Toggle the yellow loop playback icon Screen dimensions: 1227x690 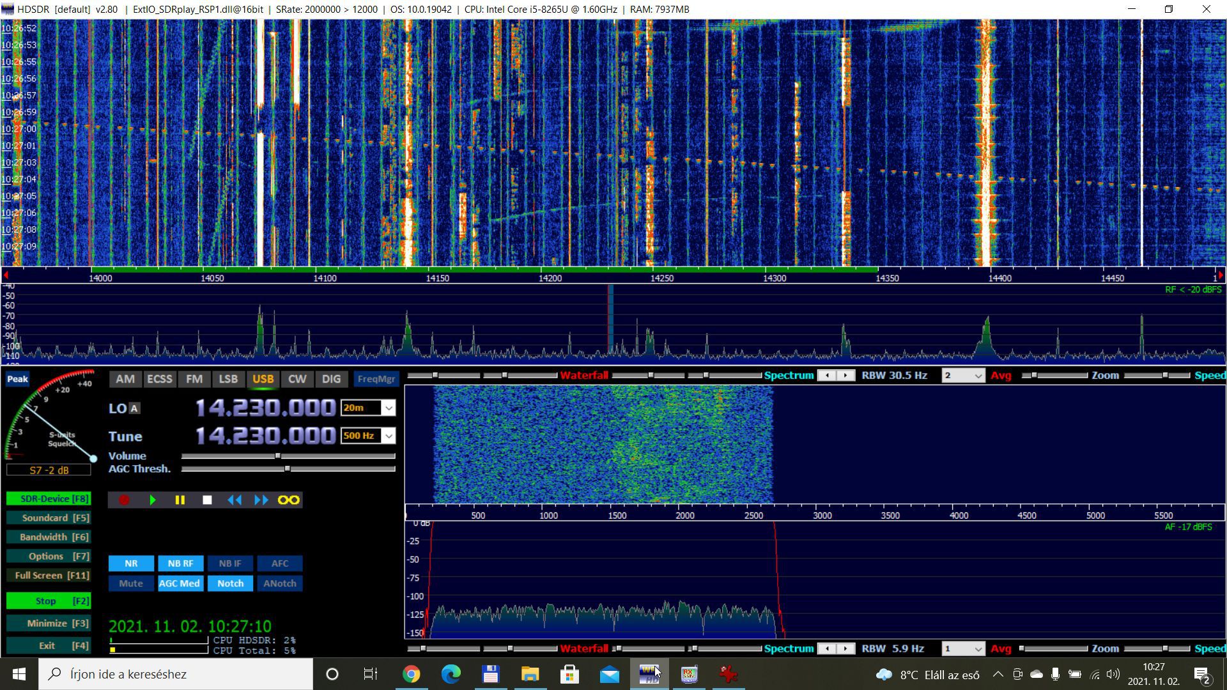[288, 500]
